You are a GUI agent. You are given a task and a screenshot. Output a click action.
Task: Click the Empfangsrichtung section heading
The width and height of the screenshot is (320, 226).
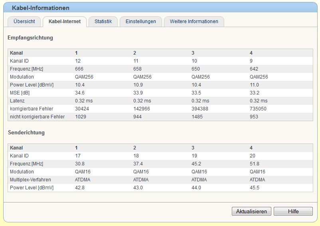[30, 38]
